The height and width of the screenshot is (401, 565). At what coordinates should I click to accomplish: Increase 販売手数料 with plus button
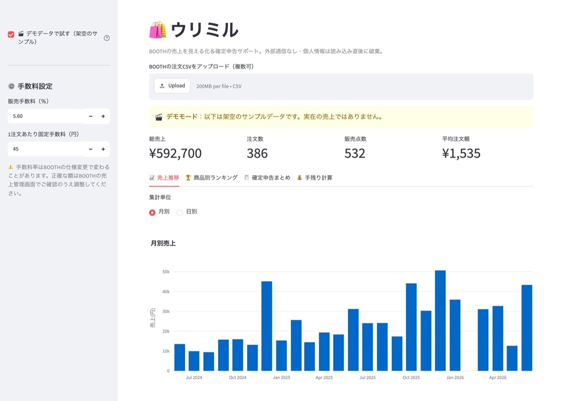pyautogui.click(x=103, y=116)
